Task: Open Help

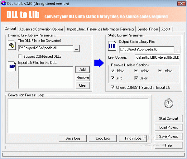Action: pos(168,145)
